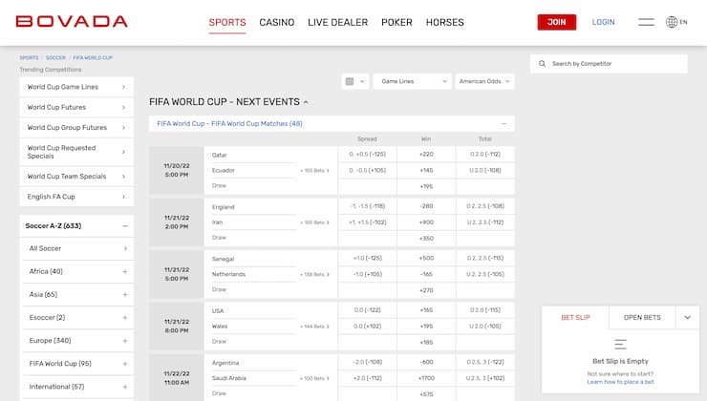Screen dimensions: 707x401
Task: Select Argentina win odds -600
Action: [x=426, y=362]
